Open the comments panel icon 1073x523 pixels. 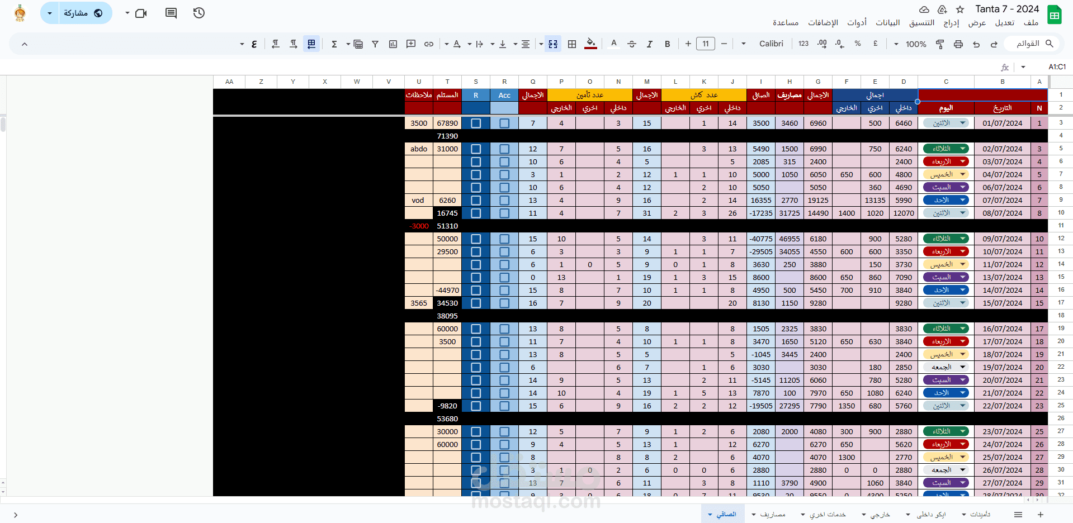tap(171, 13)
